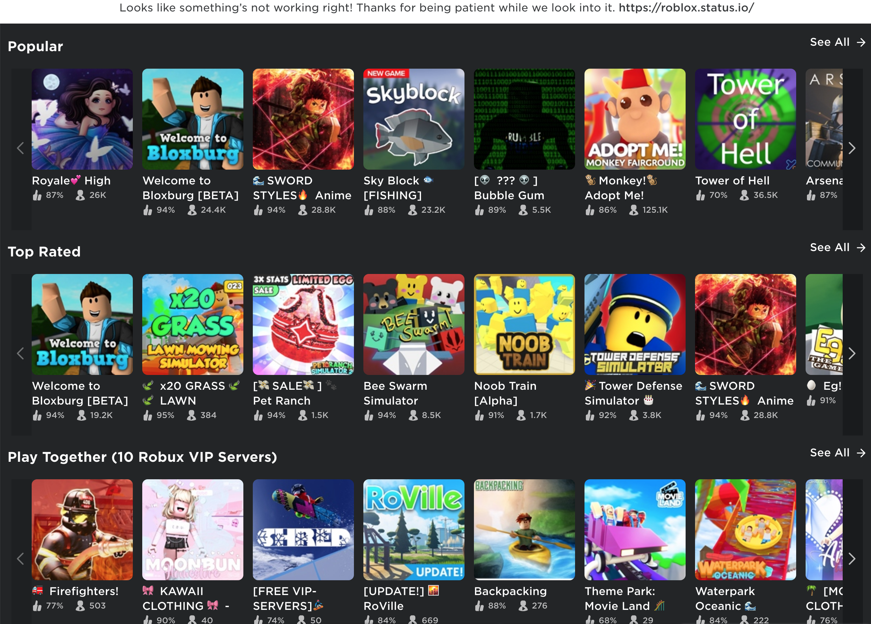Screen dimensions: 871x624
Task: Click Firefighters! game title
Action: (84, 591)
